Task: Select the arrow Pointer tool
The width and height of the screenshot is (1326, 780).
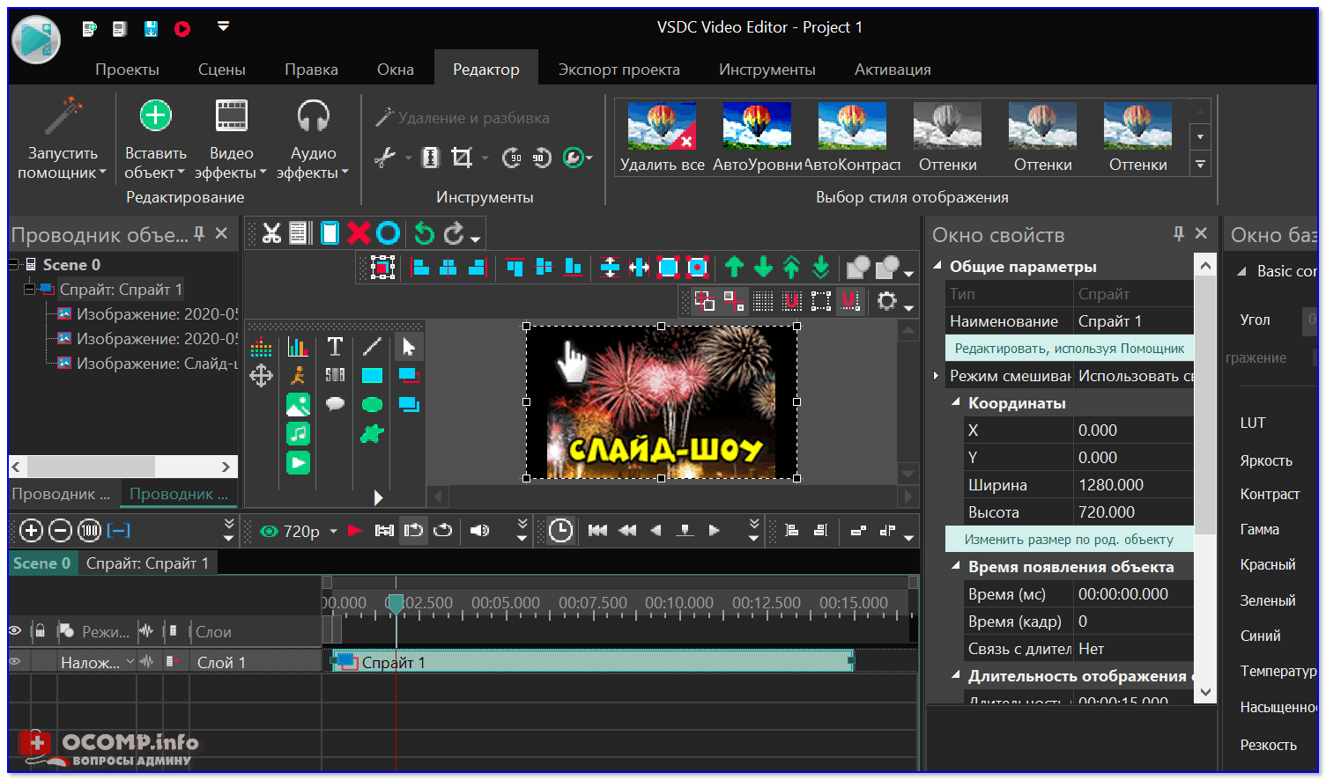Action: click(x=409, y=346)
